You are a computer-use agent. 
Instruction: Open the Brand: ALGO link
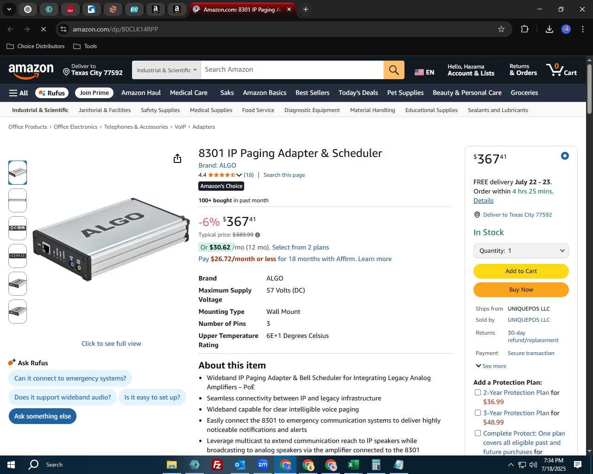(x=217, y=165)
